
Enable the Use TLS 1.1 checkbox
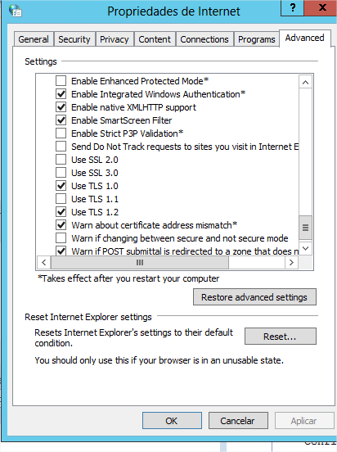pyautogui.click(x=61, y=199)
